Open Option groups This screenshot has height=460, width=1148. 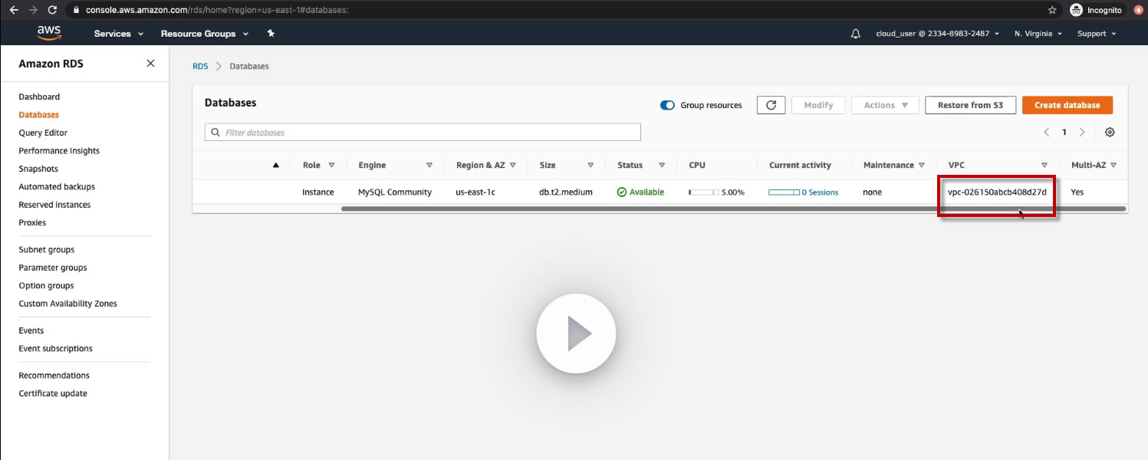coord(46,286)
